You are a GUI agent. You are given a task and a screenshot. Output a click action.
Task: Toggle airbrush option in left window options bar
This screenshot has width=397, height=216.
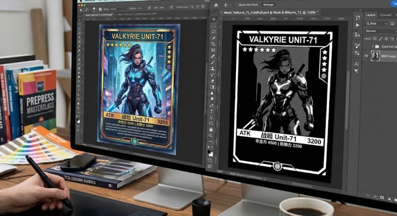[172, 8]
